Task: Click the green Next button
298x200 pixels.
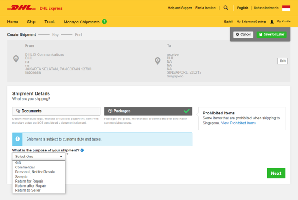Action: pyautogui.click(x=276, y=173)
